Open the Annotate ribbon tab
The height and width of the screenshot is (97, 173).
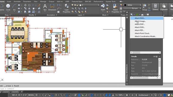point(17,1)
